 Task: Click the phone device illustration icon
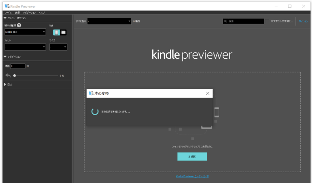coord(216,112)
